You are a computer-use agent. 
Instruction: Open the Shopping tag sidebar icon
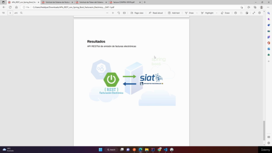pos(269,25)
